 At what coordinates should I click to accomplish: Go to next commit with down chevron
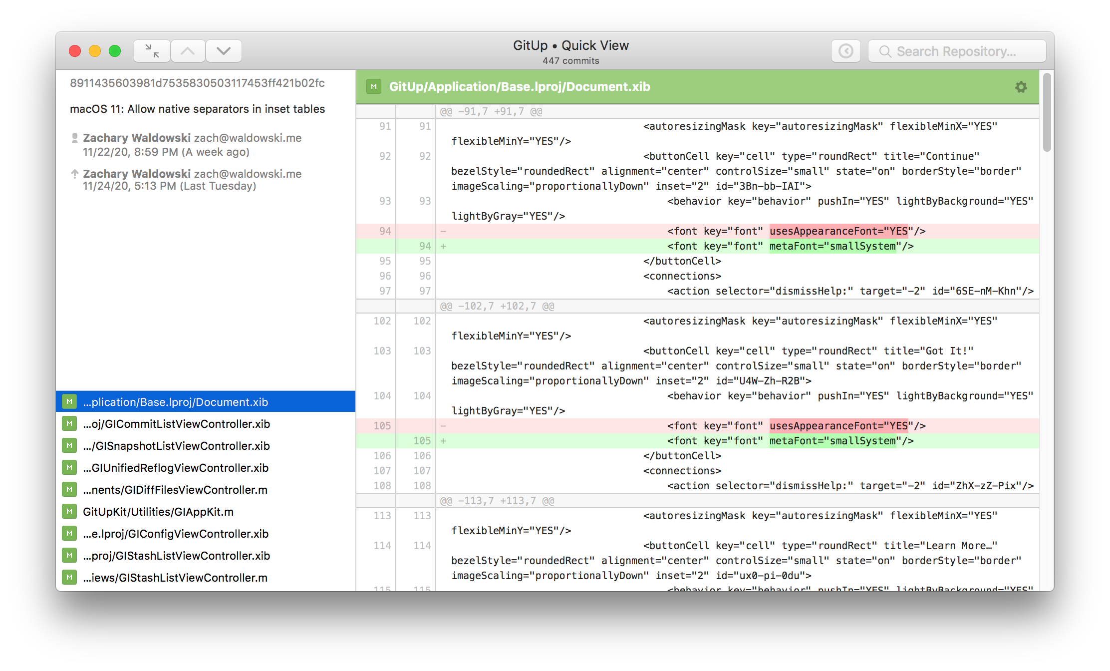pos(224,51)
